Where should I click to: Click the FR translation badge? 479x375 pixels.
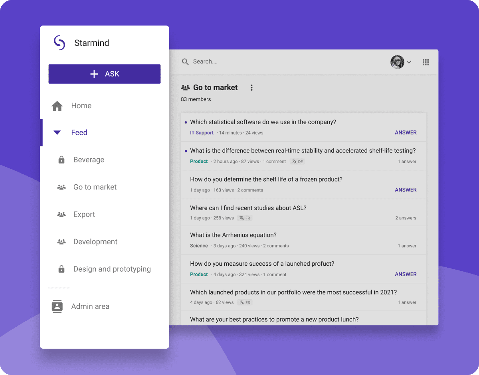coord(245,218)
